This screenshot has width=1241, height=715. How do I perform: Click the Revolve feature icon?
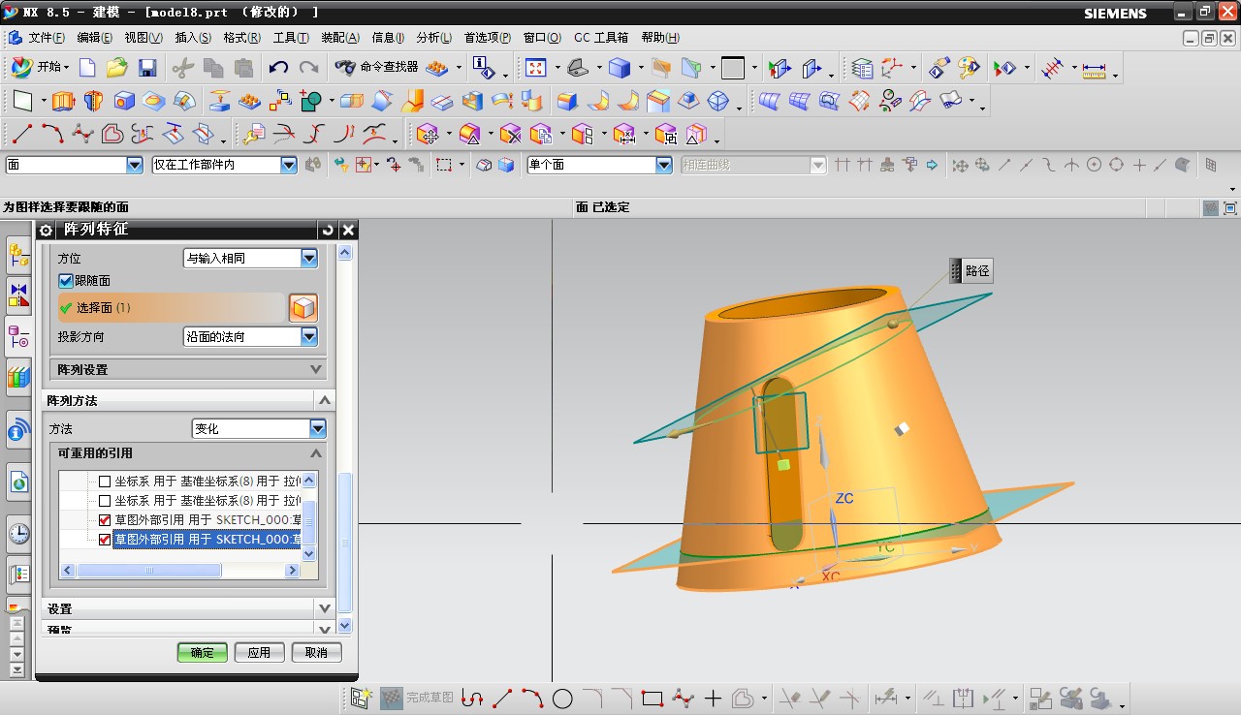tap(93, 101)
